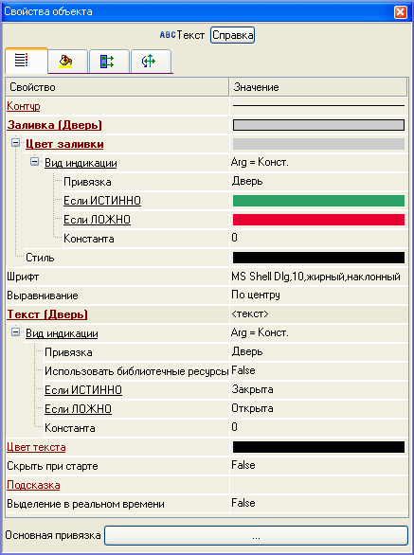Image resolution: width=414 pixels, height=555 pixels.
Task: Click Если ИСТИННО under Текст (Дверь)
Action: [x=83, y=390]
